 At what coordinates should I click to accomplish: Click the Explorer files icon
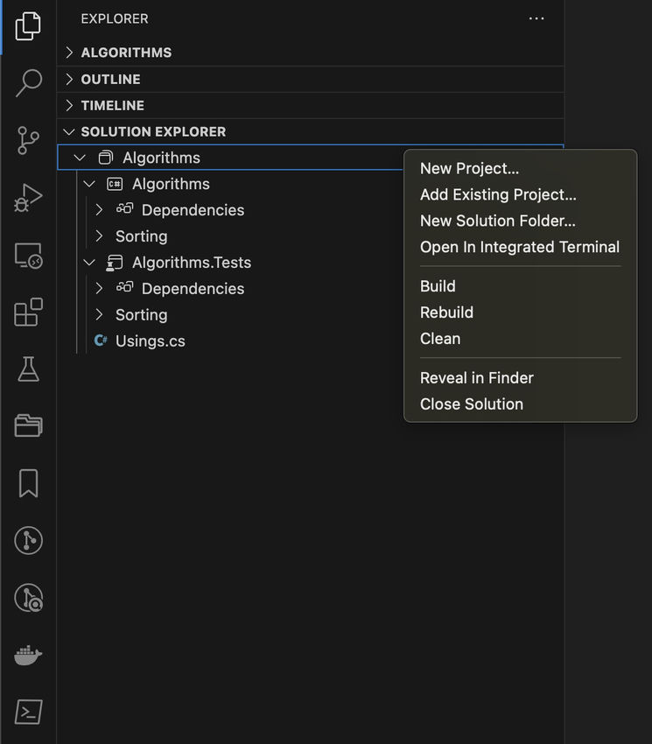[28, 26]
